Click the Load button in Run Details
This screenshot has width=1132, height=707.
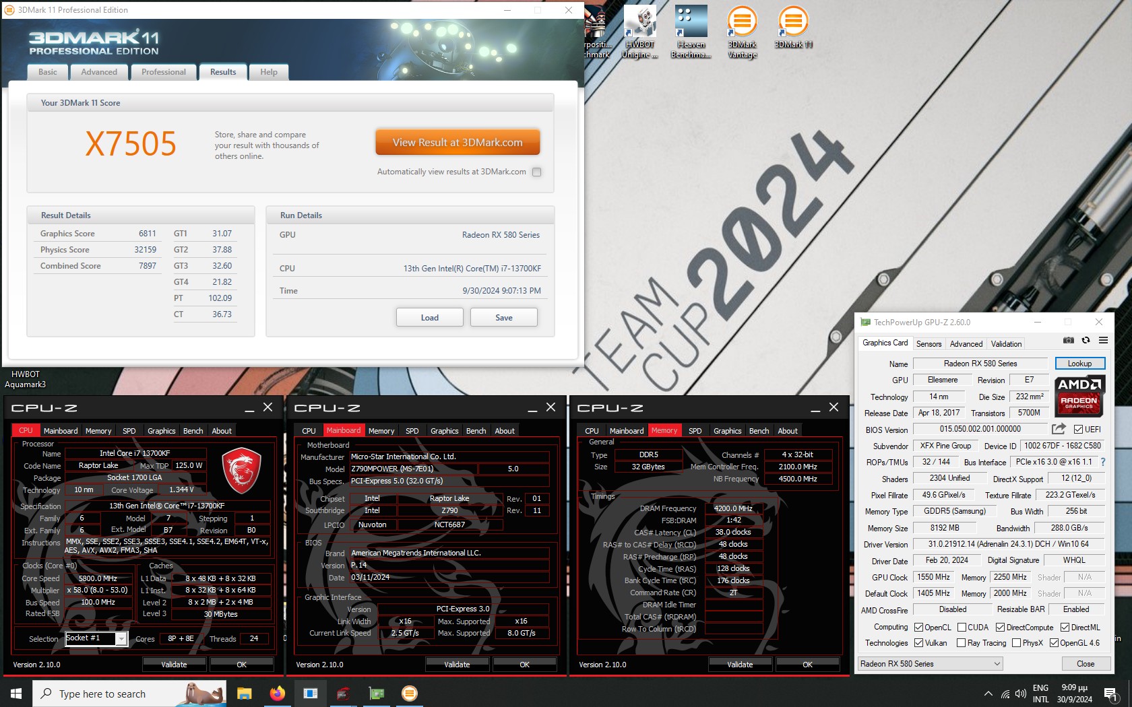430,317
